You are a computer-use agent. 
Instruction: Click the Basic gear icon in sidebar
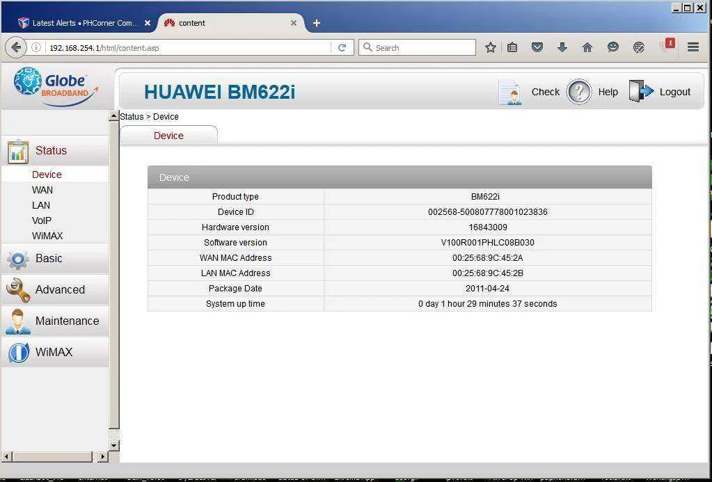point(17,259)
